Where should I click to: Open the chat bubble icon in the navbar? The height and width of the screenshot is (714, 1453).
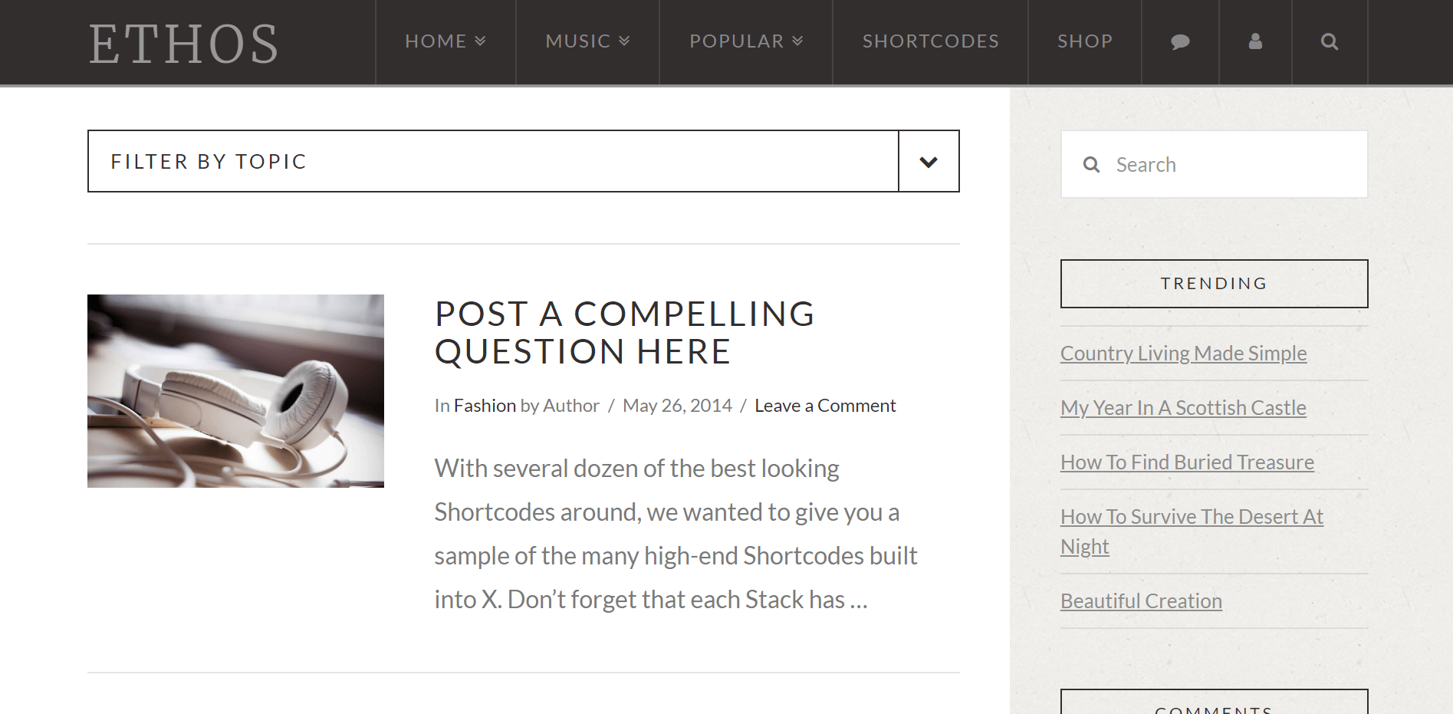pos(1179,41)
